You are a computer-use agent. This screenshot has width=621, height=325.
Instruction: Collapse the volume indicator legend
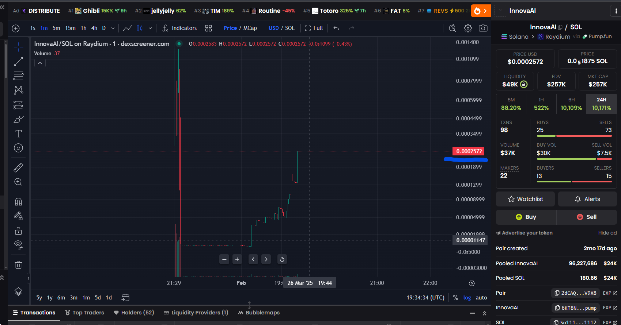pyautogui.click(x=40, y=63)
